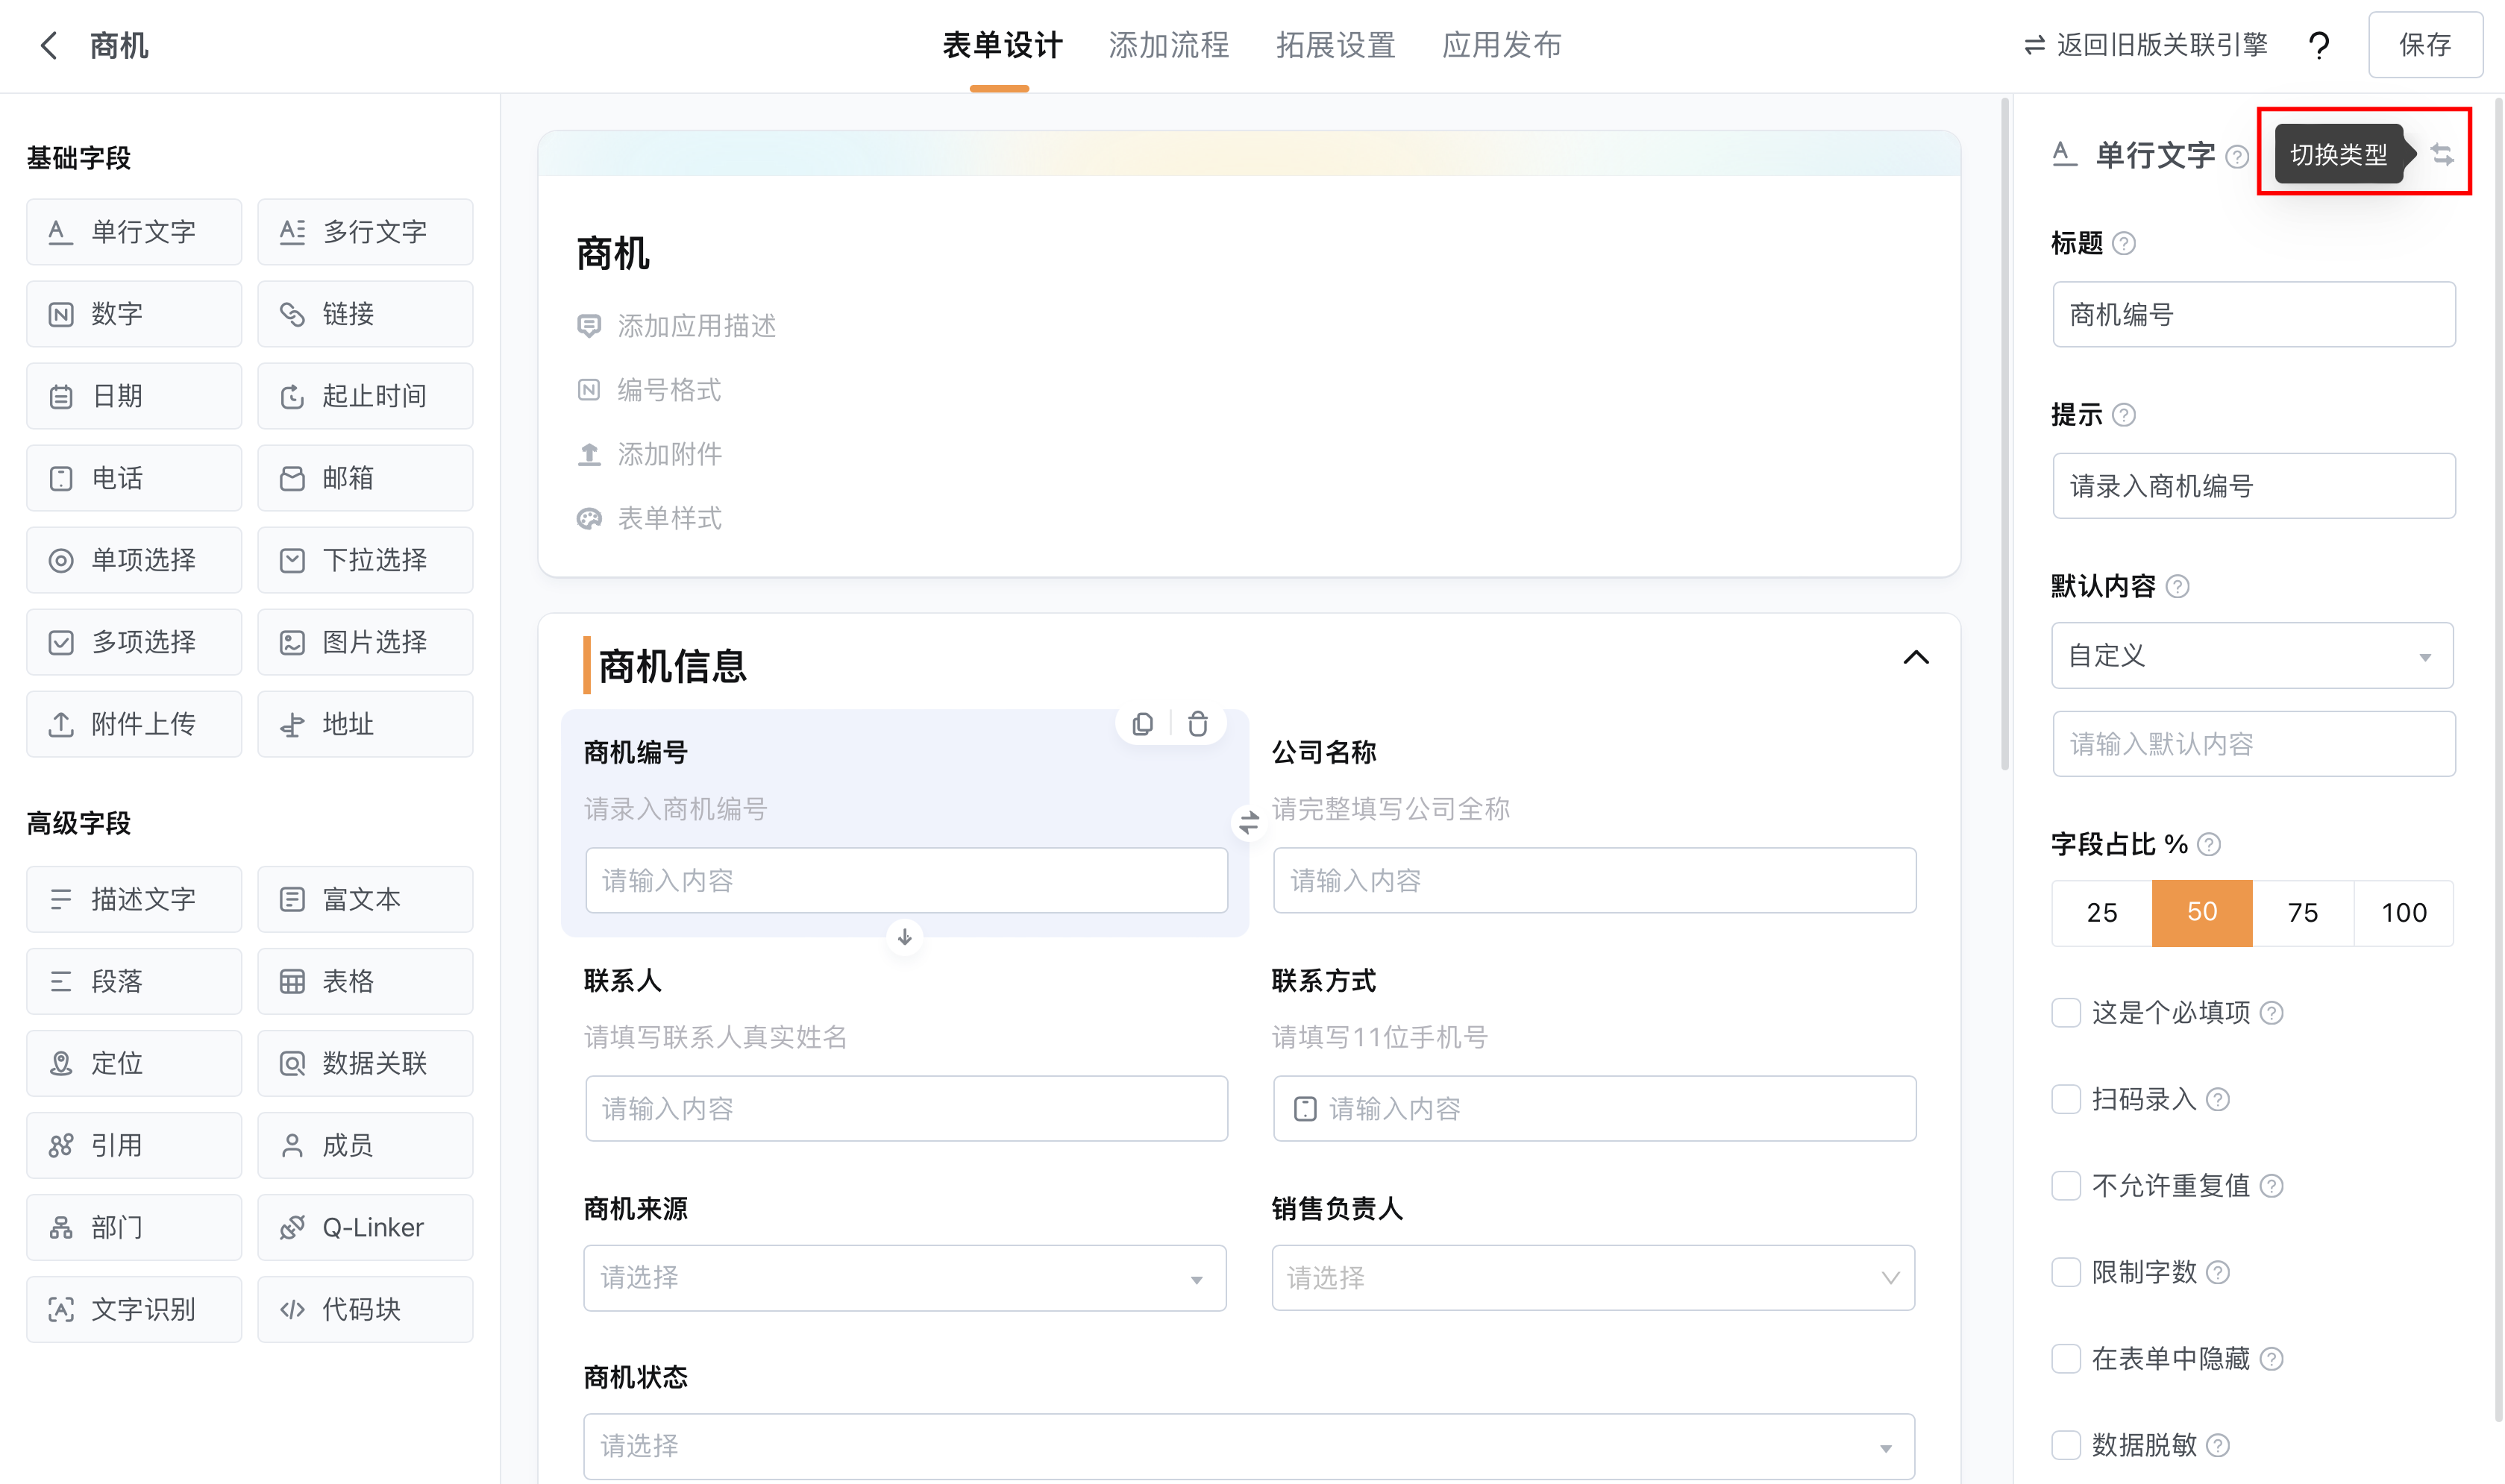Image resolution: width=2505 pixels, height=1484 pixels.
Task: Enable the 扫码录入 checkbox
Action: point(2066,1099)
